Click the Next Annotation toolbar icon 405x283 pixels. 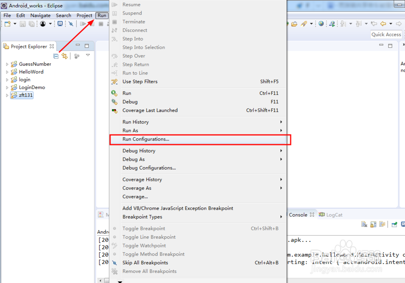coord(343,24)
